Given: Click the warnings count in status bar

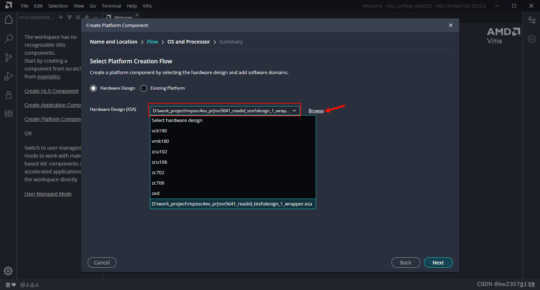Looking at the screenshot, I should click(x=35, y=285).
